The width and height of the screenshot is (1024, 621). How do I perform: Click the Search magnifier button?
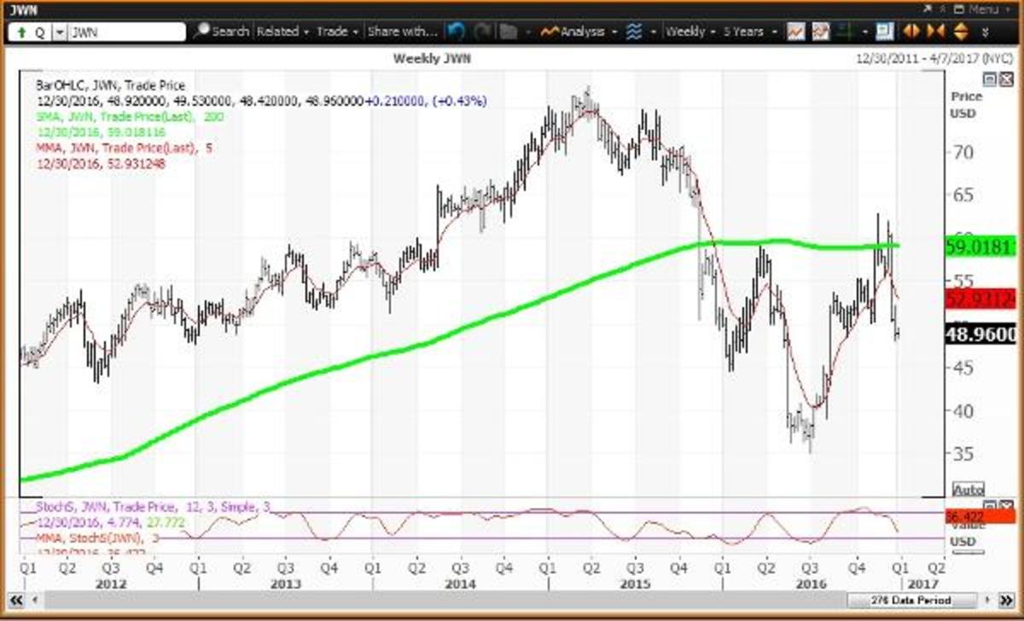pyautogui.click(x=221, y=32)
